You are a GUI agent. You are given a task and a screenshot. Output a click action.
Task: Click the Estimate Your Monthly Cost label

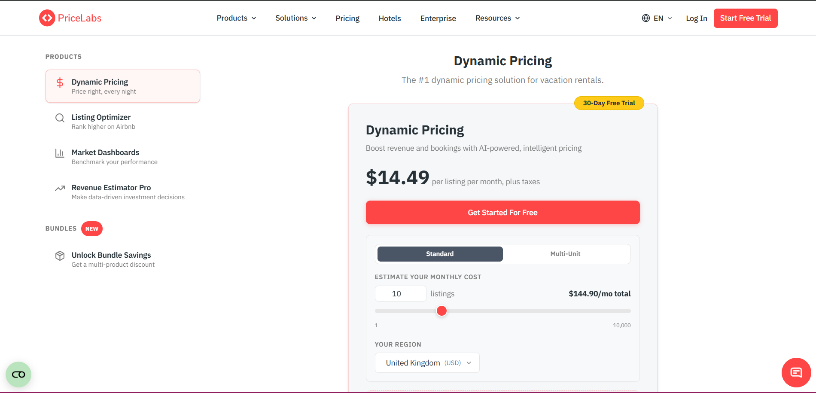[428, 277]
